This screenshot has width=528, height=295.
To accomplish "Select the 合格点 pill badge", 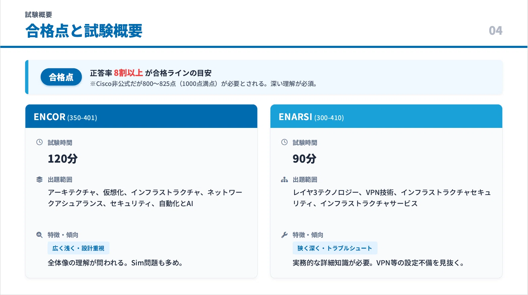I will click(61, 77).
